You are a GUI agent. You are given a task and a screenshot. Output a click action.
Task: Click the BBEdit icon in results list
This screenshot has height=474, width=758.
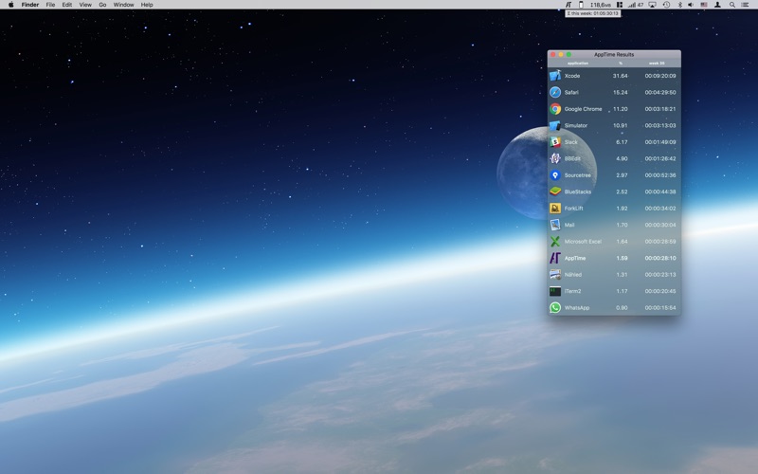(x=555, y=158)
